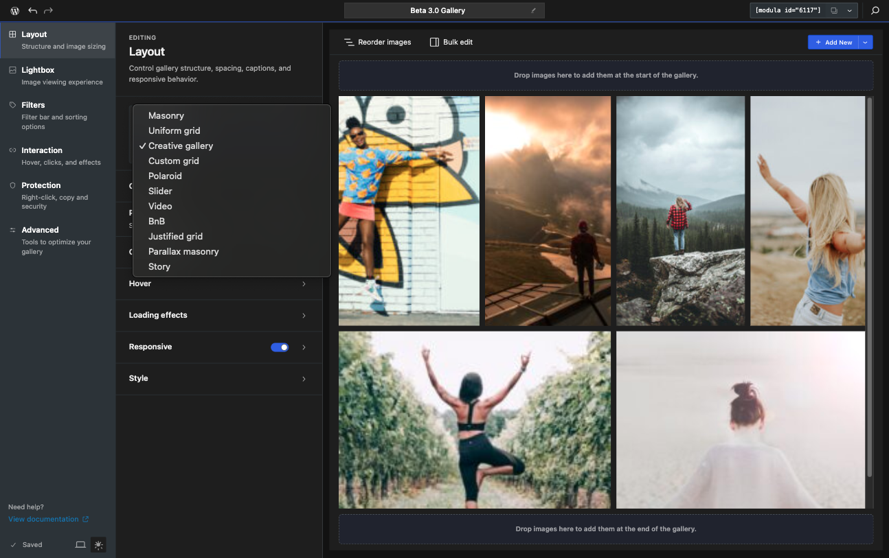This screenshot has width=889, height=558.
Task: Open the Add New dropdown arrow
Action: point(866,43)
